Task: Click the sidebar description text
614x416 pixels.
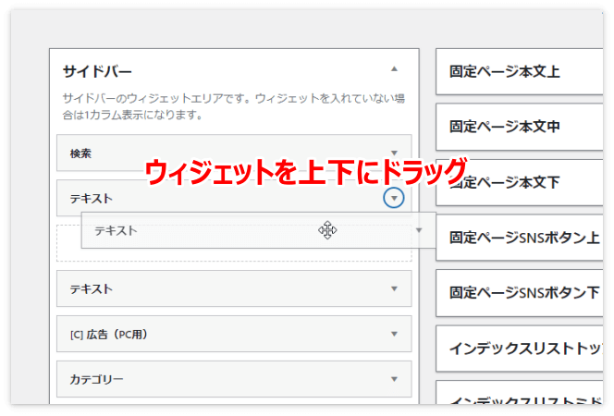Action: click(234, 106)
